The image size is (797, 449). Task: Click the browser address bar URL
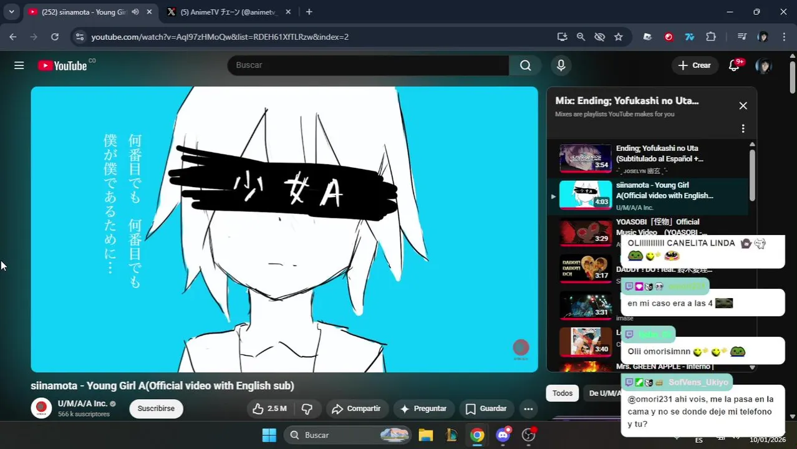click(x=220, y=37)
